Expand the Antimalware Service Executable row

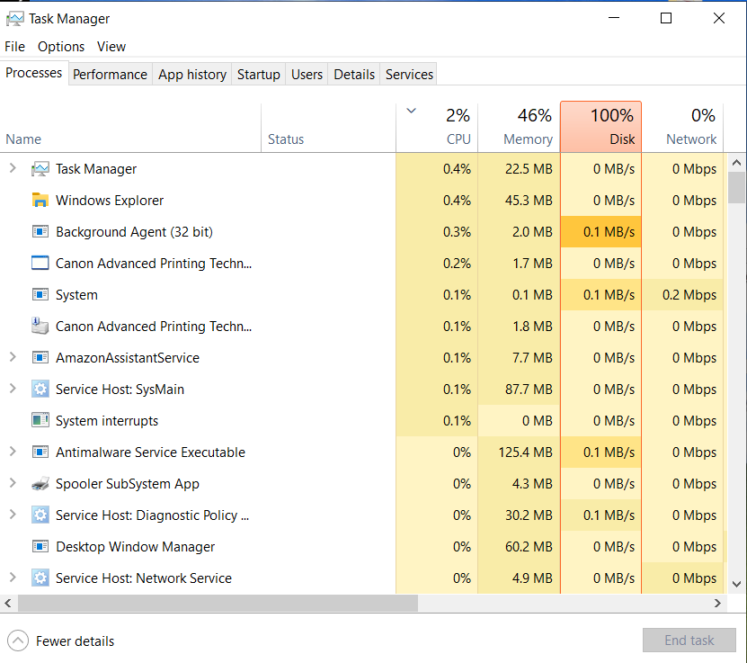pyautogui.click(x=13, y=452)
